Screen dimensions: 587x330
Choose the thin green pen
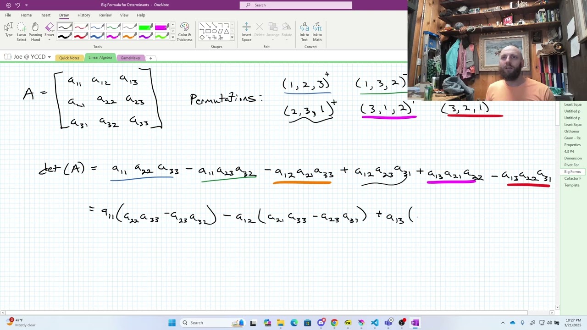(113, 27)
